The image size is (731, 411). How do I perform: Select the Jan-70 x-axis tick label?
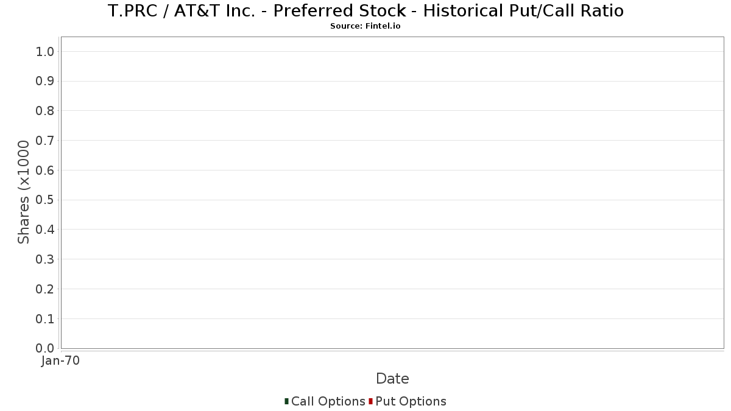pos(60,361)
